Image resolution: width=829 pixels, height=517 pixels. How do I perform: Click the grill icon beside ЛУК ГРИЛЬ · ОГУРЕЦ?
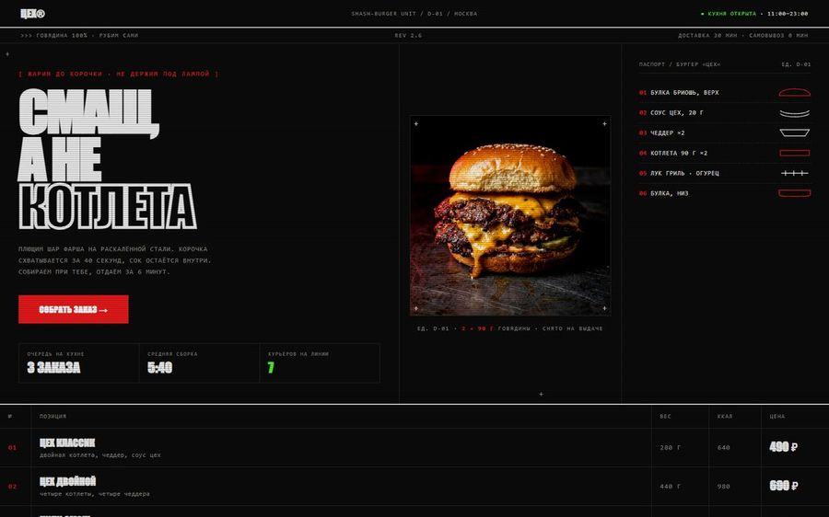(794, 173)
